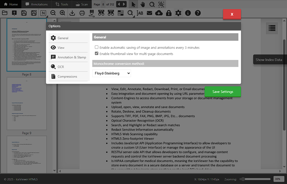The width and height of the screenshot is (287, 184).
Task: Click the OCR binoculars search icon
Action: coord(101,13)
